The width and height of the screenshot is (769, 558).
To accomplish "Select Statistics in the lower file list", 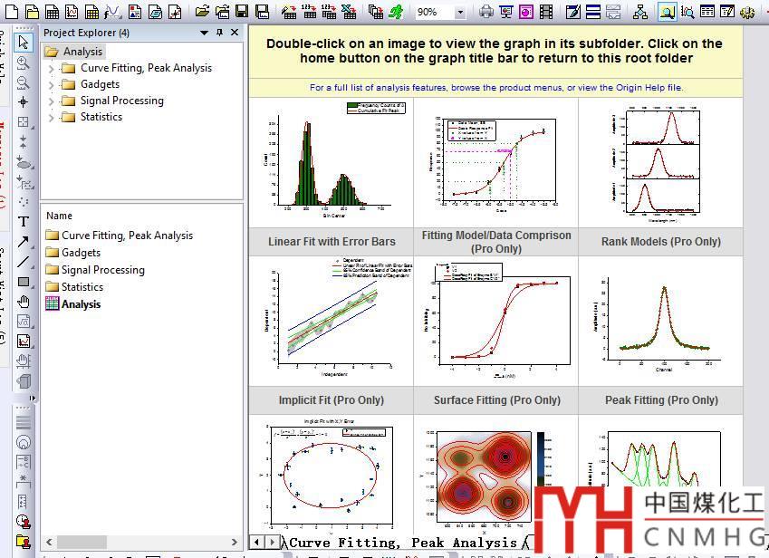I will pyautogui.click(x=74, y=287).
